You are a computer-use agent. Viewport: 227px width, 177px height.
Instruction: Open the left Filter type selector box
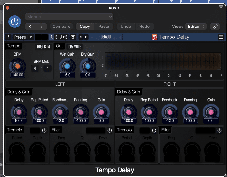click(x=96, y=131)
